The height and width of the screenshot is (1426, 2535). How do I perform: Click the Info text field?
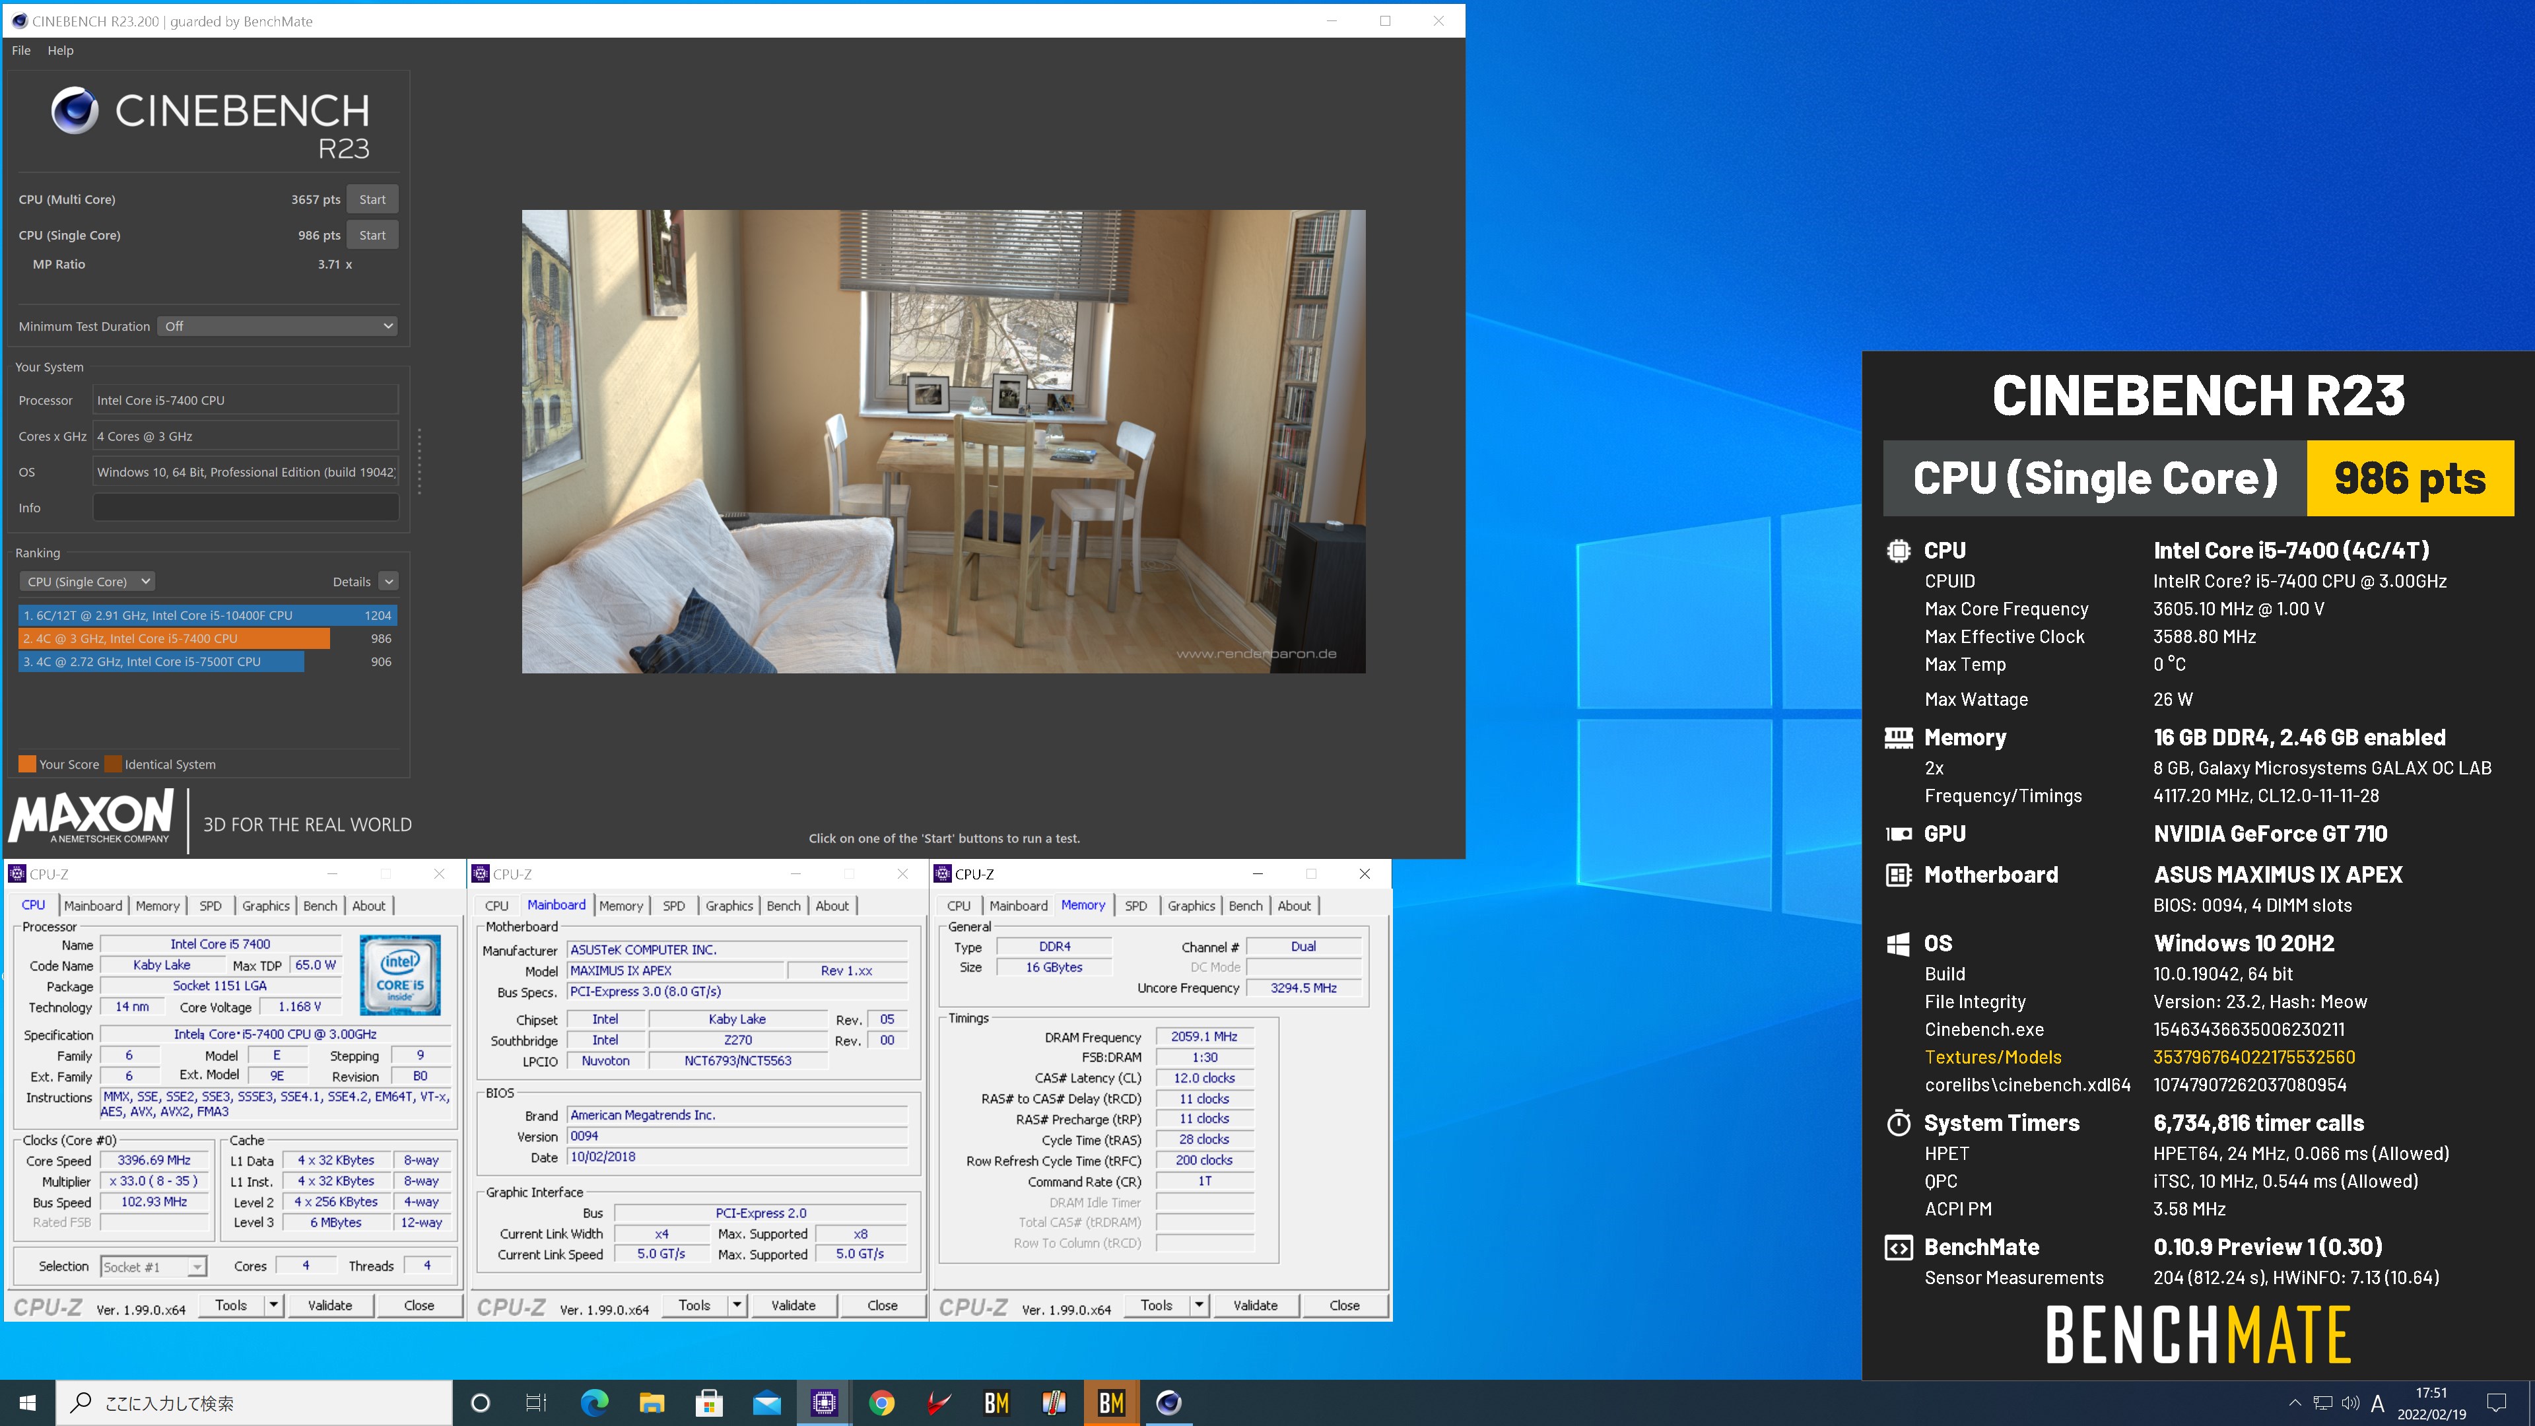[x=246, y=508]
